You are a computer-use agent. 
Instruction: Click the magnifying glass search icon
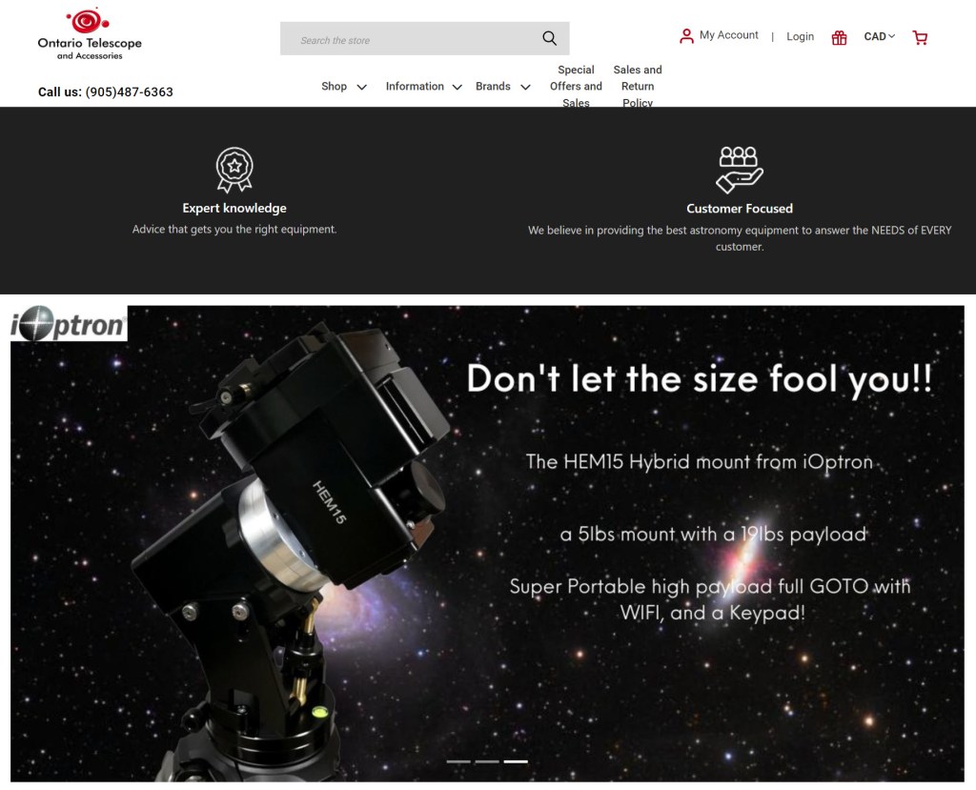coord(549,38)
